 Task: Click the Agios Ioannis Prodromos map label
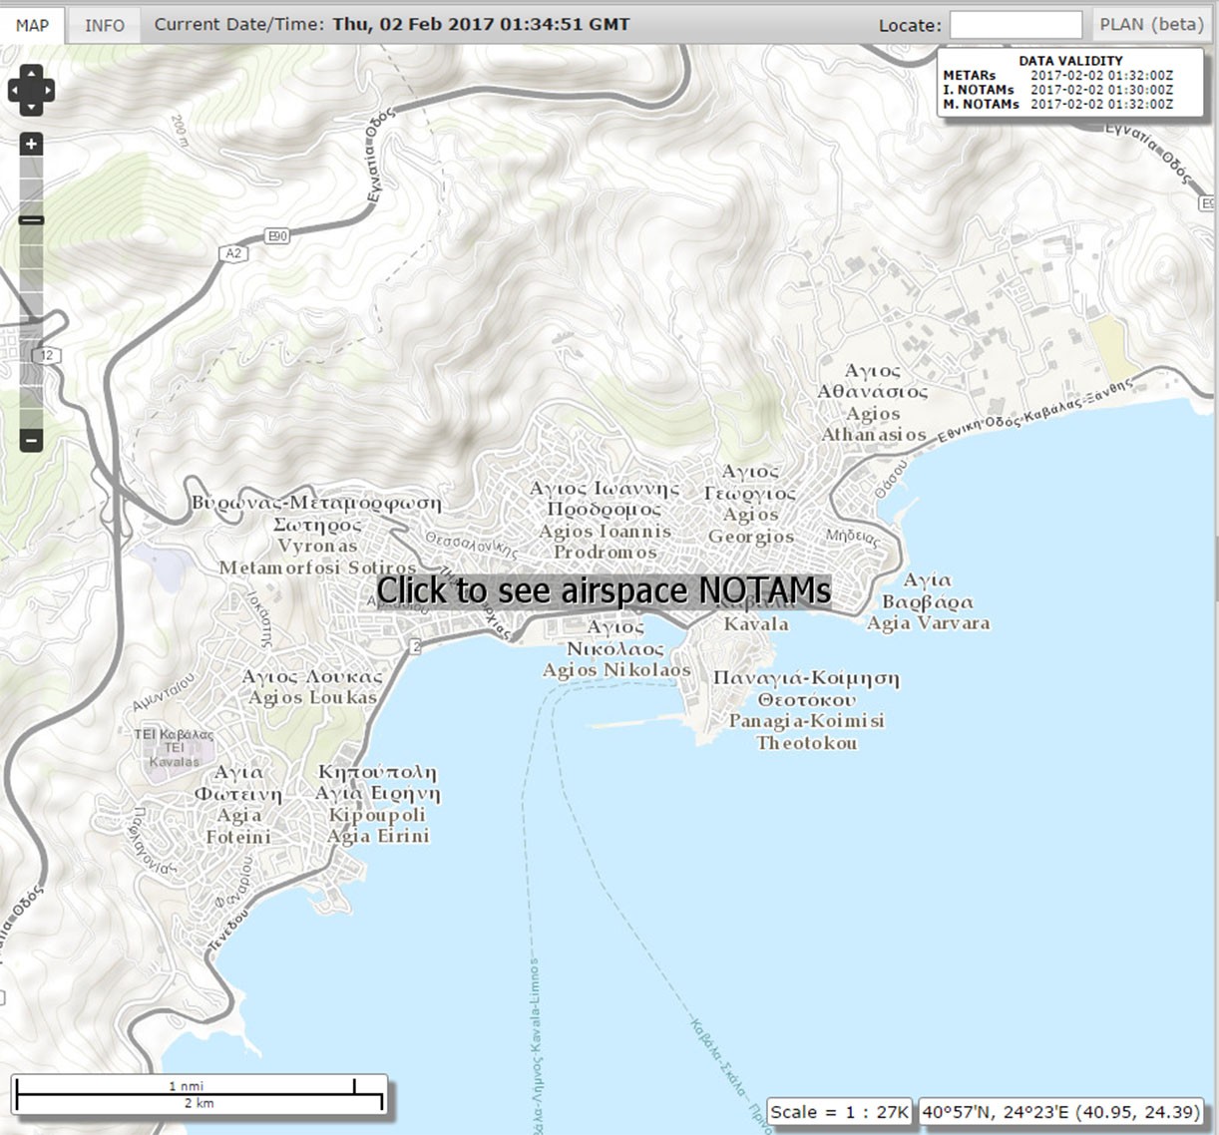(x=606, y=542)
